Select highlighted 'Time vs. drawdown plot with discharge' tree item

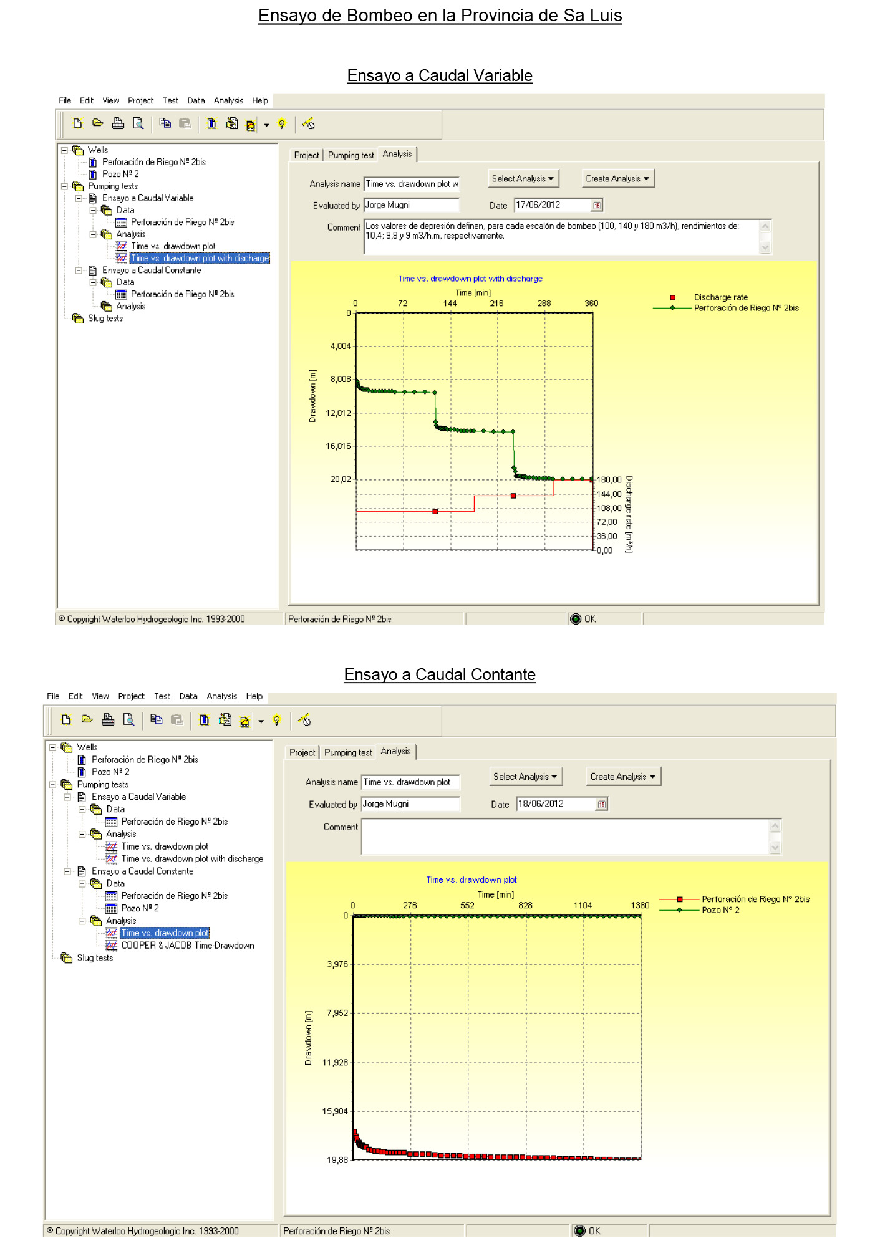(x=200, y=259)
